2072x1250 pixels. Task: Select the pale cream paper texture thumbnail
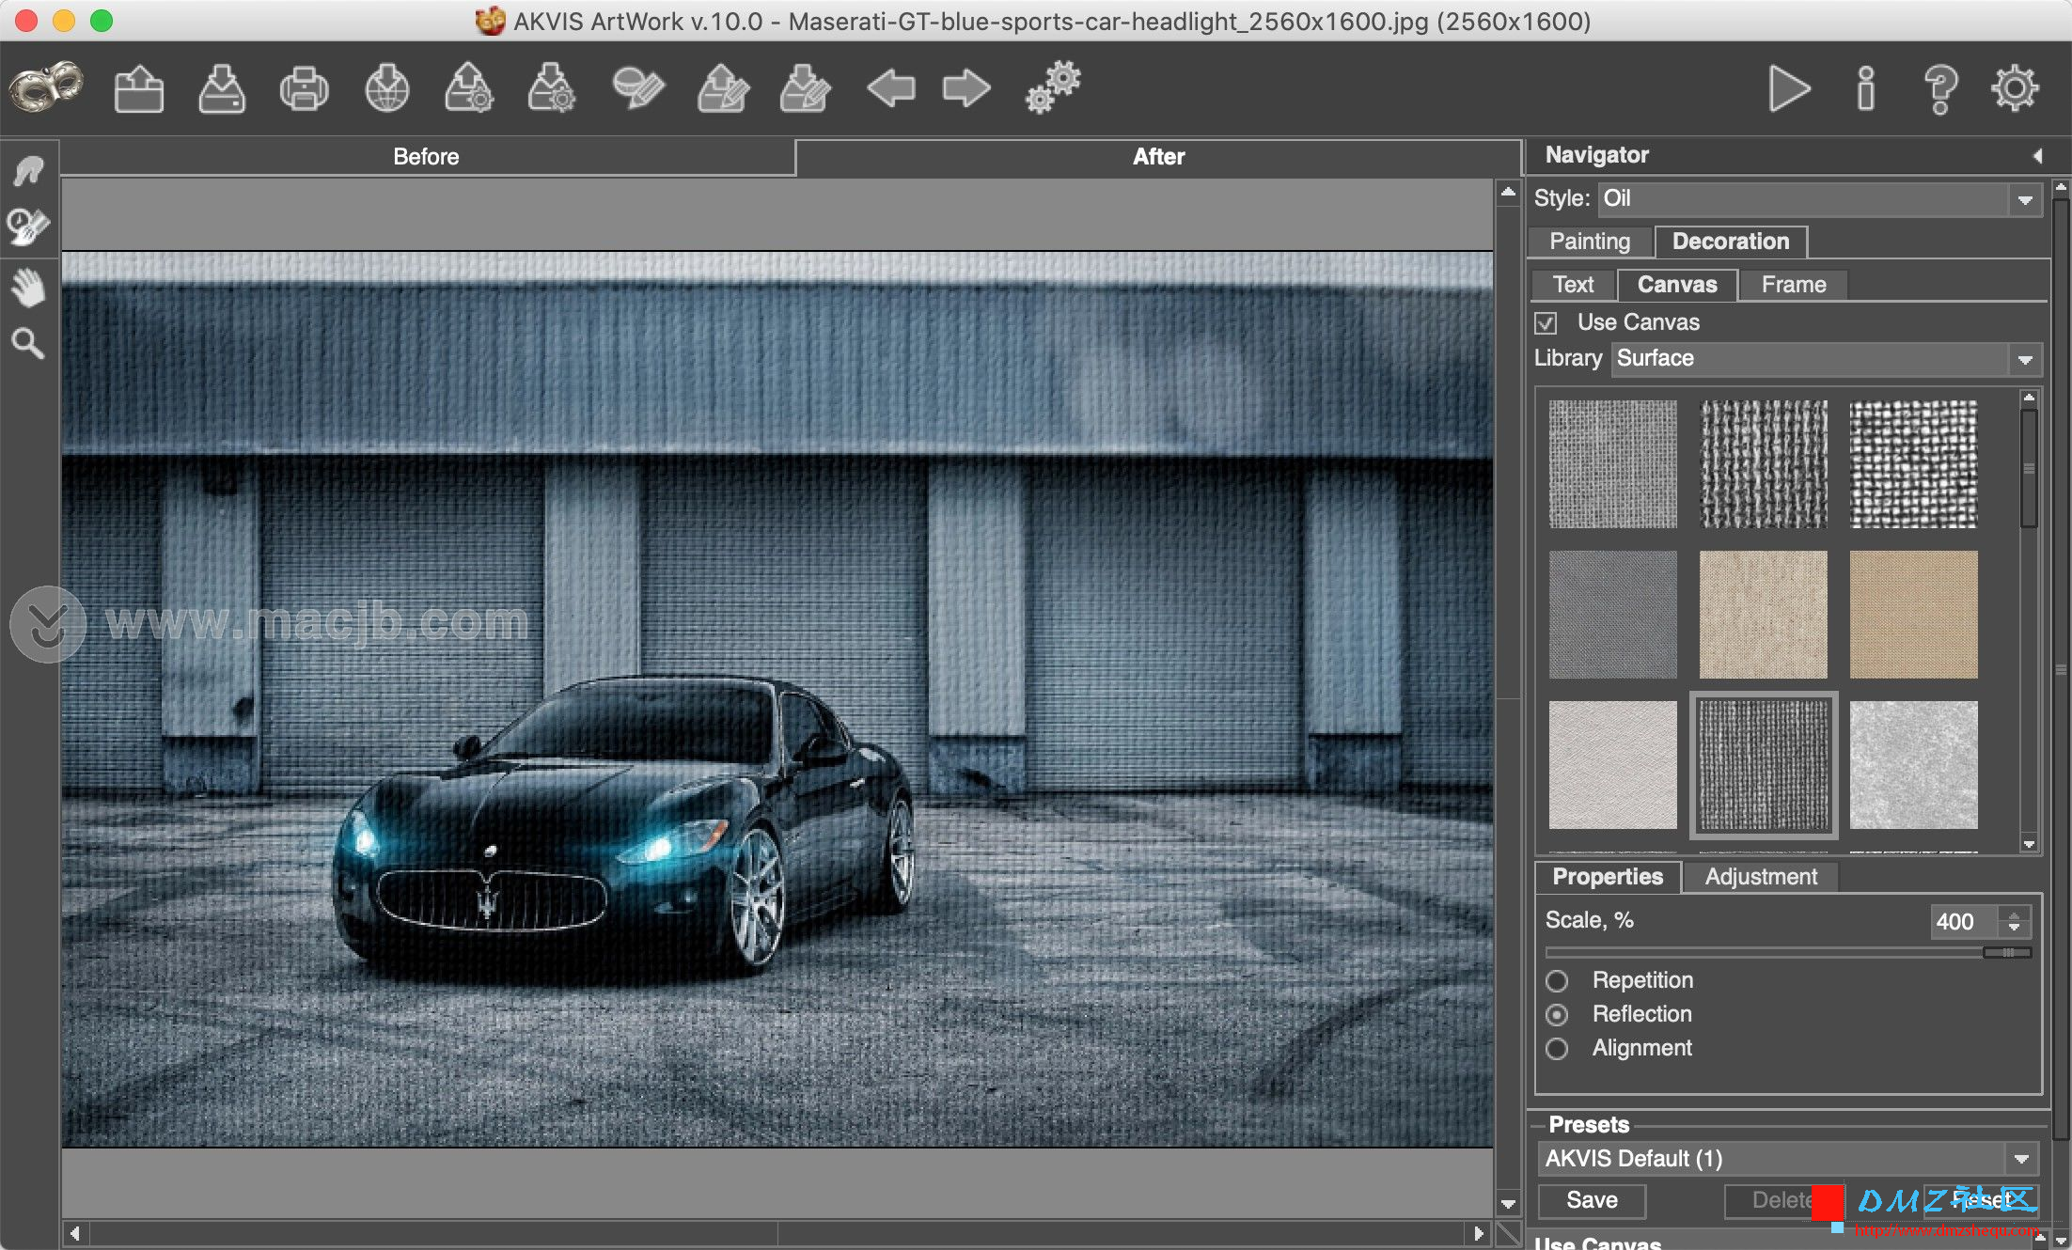1612,765
